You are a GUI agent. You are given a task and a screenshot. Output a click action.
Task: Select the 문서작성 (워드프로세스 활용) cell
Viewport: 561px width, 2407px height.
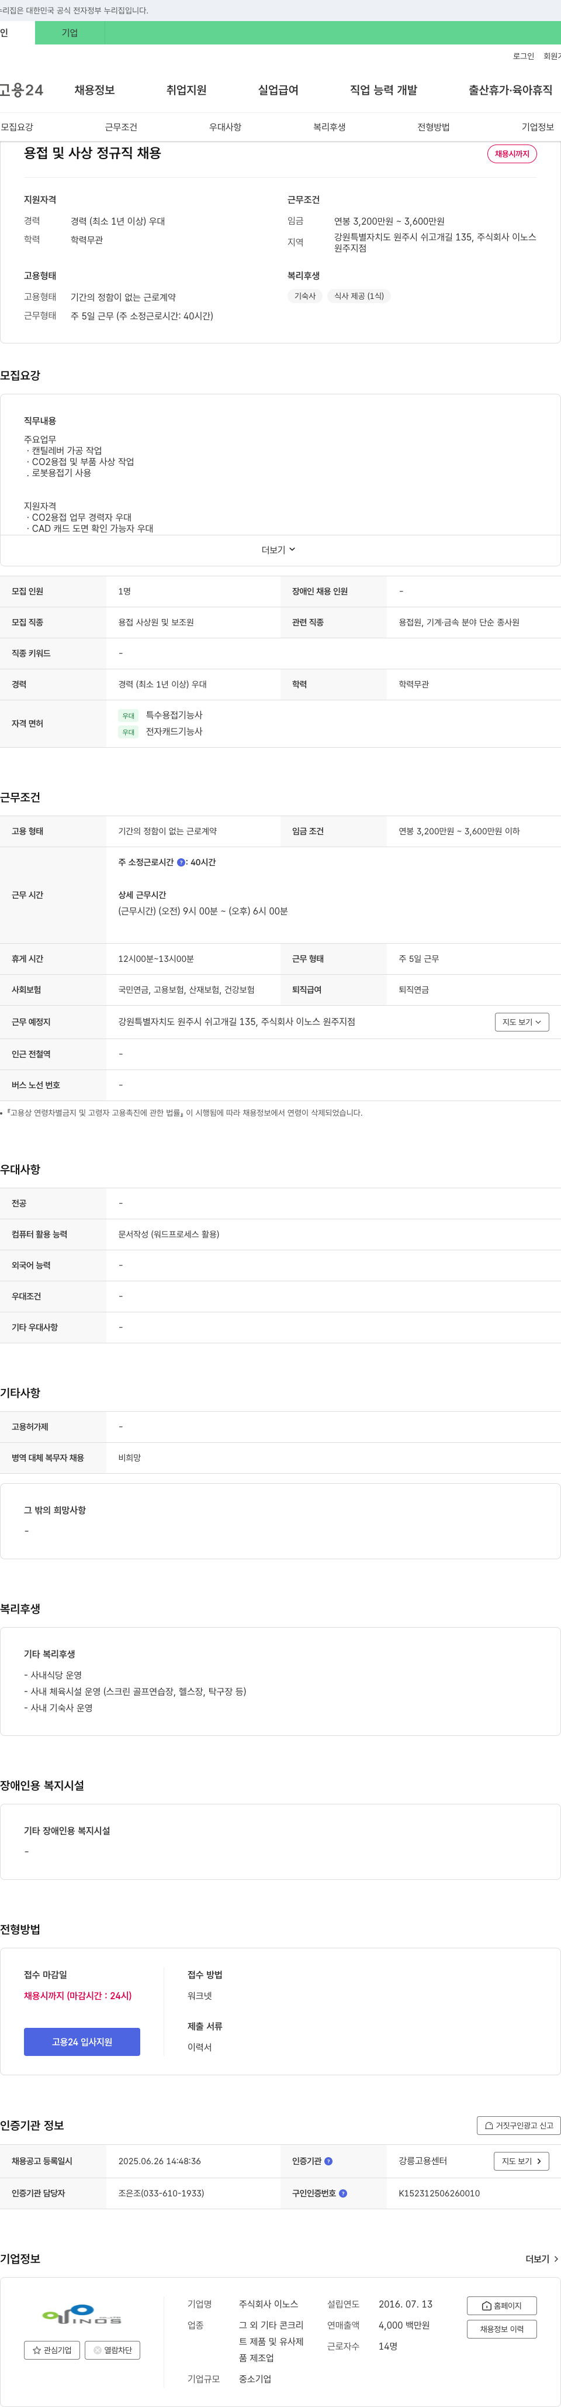click(x=169, y=1235)
